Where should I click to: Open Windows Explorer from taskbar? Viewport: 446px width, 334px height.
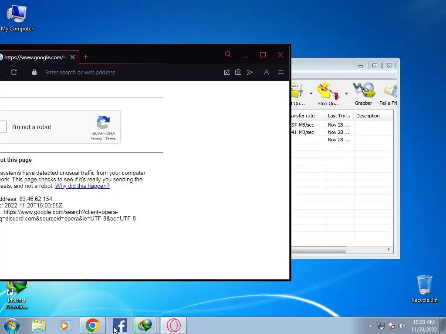click(39, 325)
